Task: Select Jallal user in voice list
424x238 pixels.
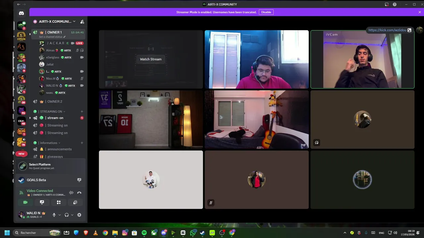Action: pyautogui.click(x=61, y=64)
